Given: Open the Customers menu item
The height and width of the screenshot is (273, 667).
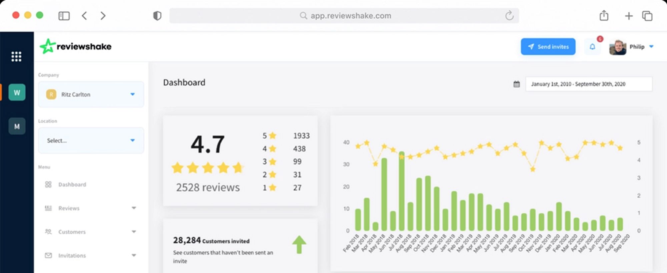Looking at the screenshot, I should pos(72,232).
